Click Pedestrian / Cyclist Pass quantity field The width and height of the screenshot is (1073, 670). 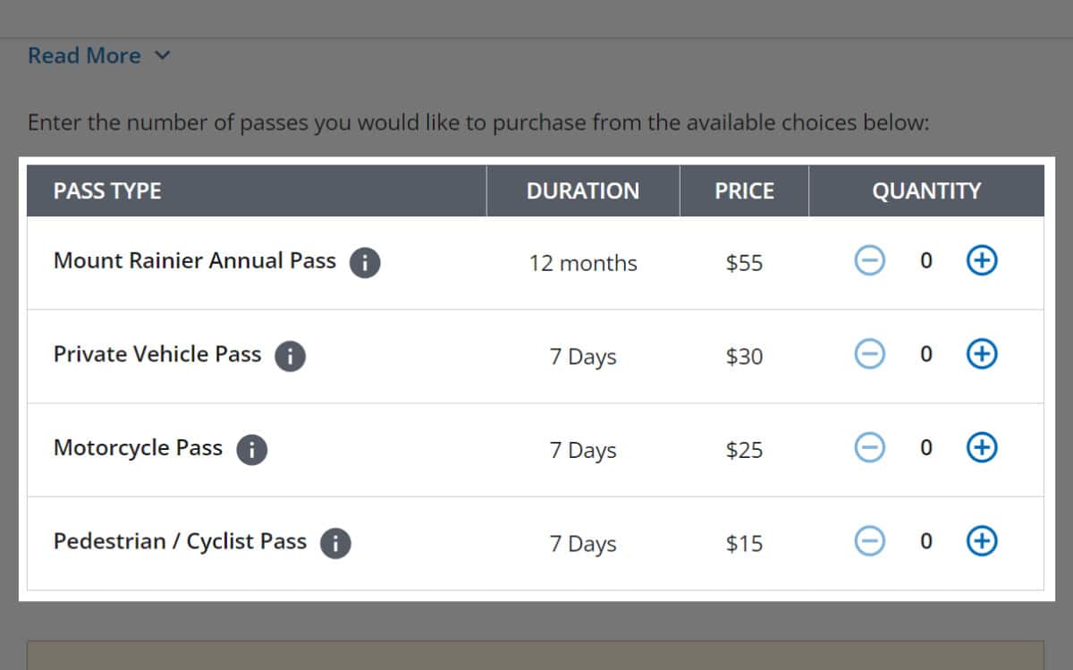click(x=925, y=540)
